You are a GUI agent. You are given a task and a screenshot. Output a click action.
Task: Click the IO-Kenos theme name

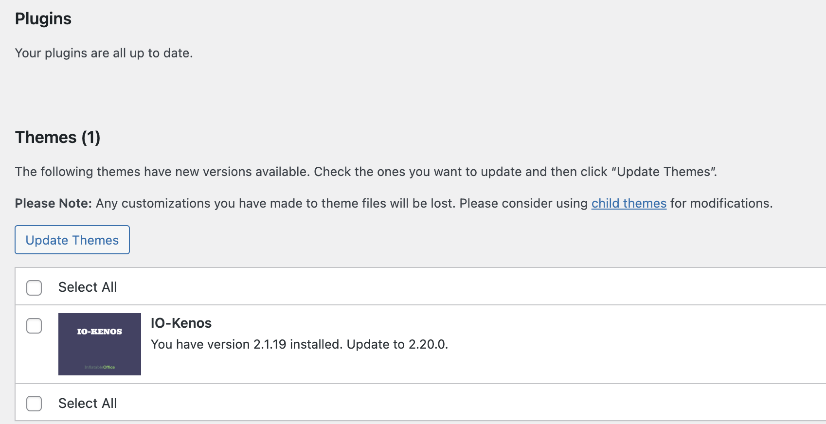click(x=181, y=323)
